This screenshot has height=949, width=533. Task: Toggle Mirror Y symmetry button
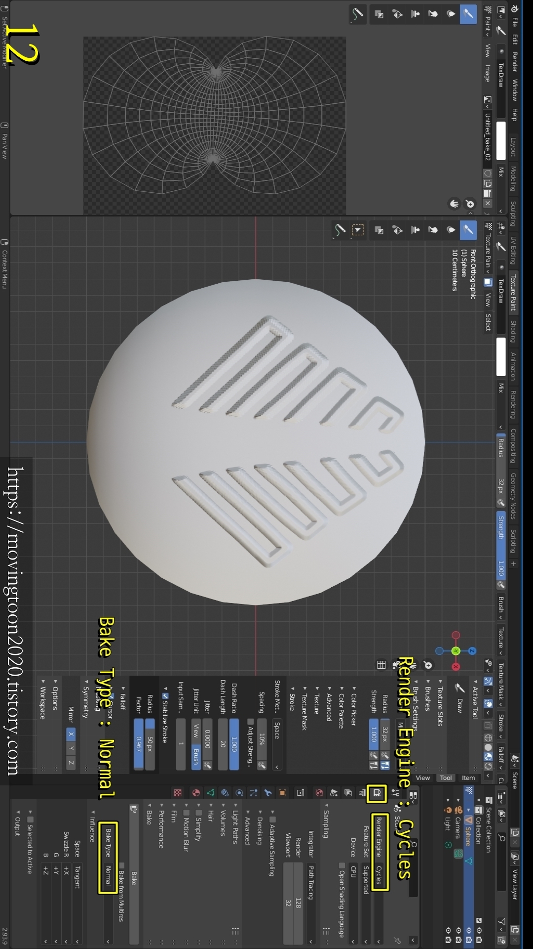[71, 748]
